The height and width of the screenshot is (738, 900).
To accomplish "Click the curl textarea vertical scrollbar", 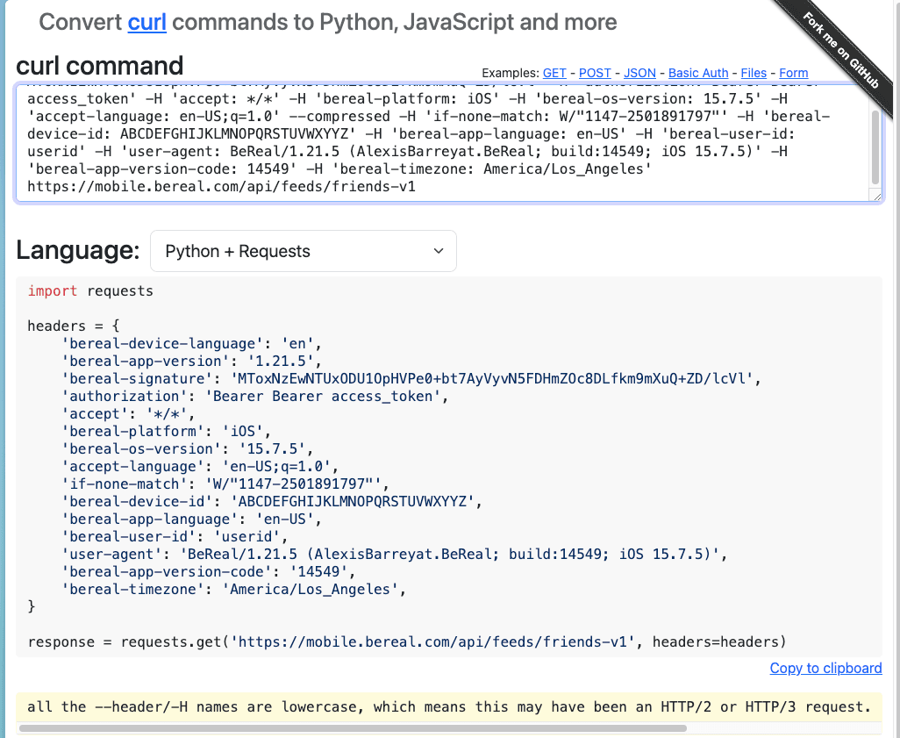I will pos(875,147).
